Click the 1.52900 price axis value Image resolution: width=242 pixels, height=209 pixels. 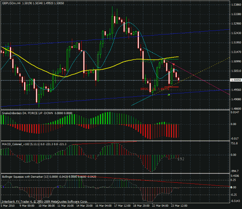(x=236, y=24)
